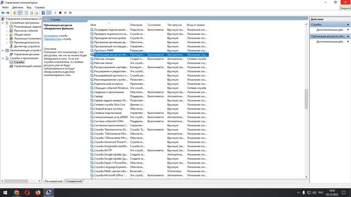Collapse the Запоминающие устройства node
Image resolution: width=351 pixels, height=197 pixels.
click(3, 50)
